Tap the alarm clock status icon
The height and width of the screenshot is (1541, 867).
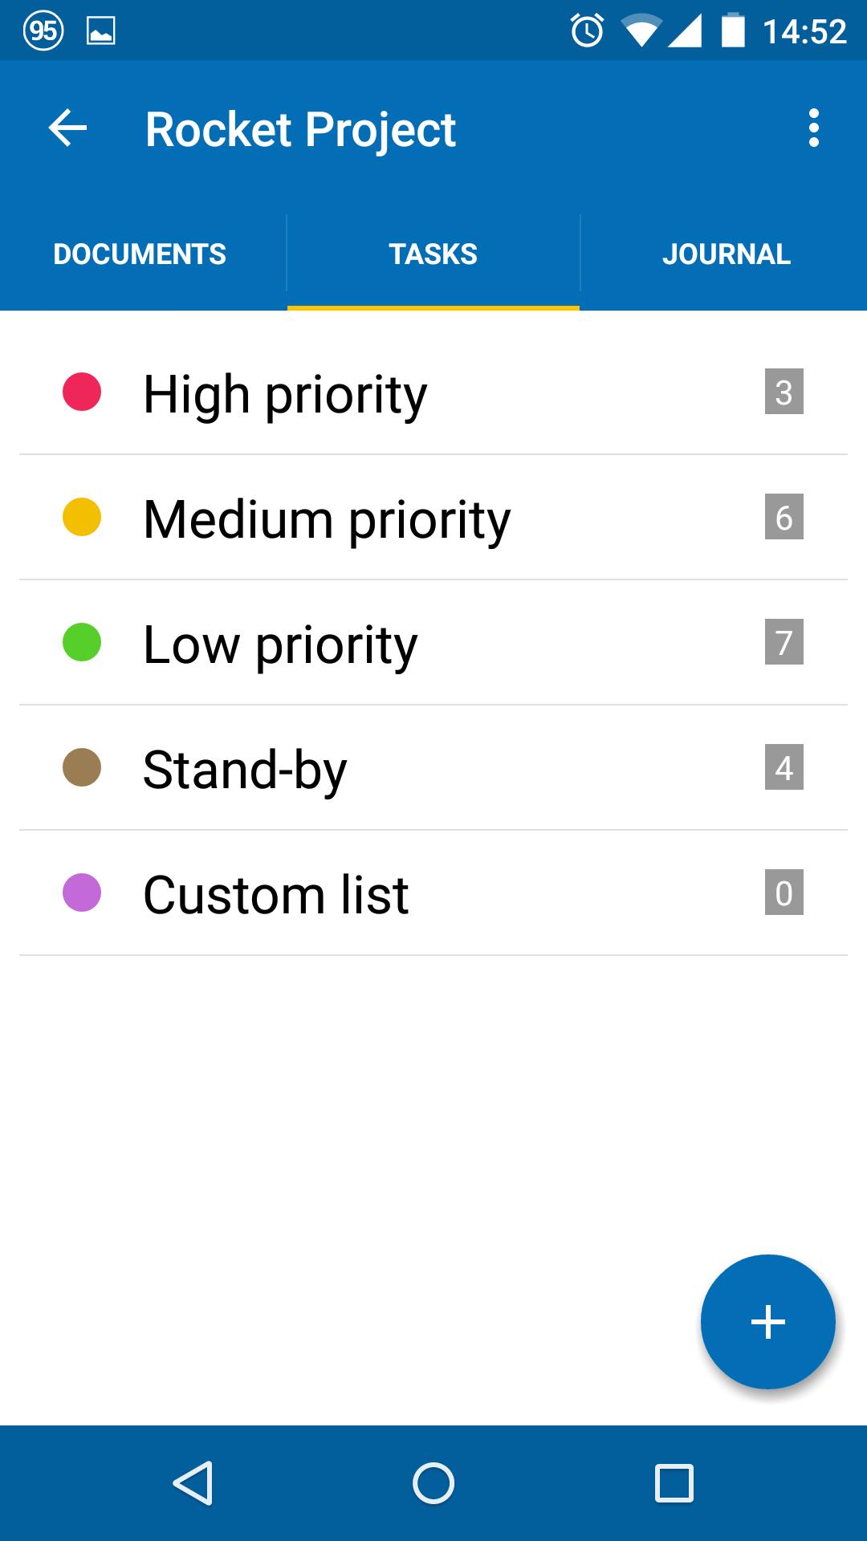[x=587, y=31]
